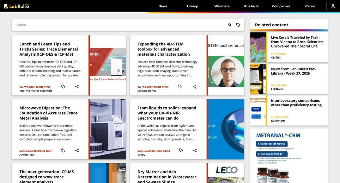Click the Lunch and Learn card thumbnail

click(108, 65)
